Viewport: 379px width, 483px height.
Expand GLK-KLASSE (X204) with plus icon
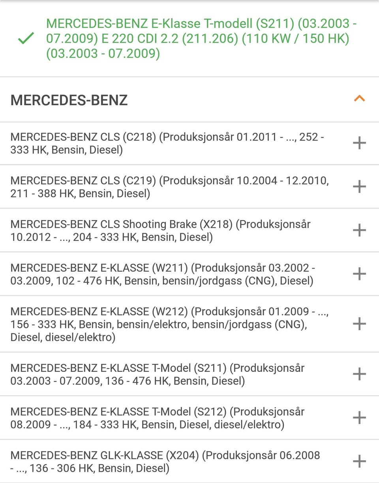(x=359, y=461)
